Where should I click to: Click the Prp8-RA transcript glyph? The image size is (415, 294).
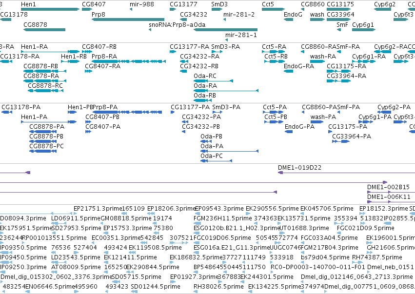coord(129,61)
